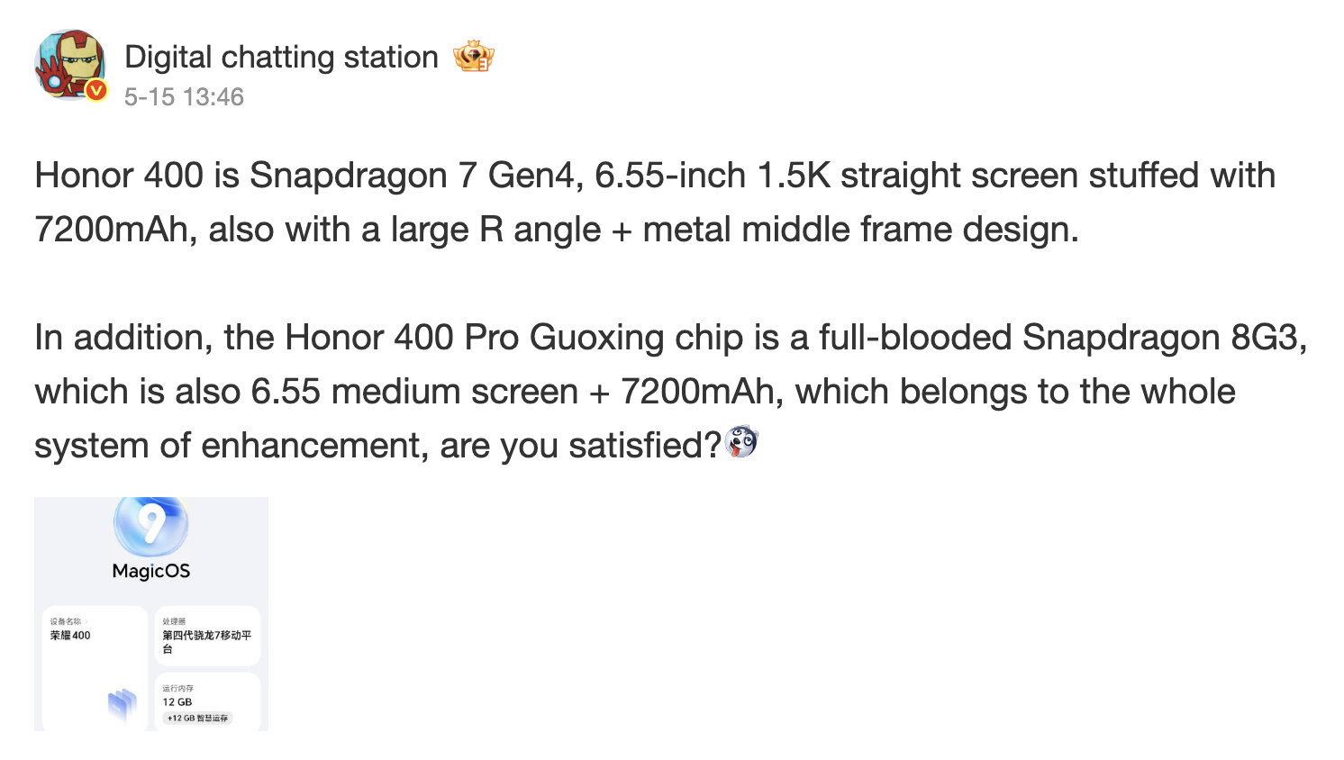The height and width of the screenshot is (760, 1344).
Task: Click the 荣耀 400 device name text
Action: coord(70,635)
